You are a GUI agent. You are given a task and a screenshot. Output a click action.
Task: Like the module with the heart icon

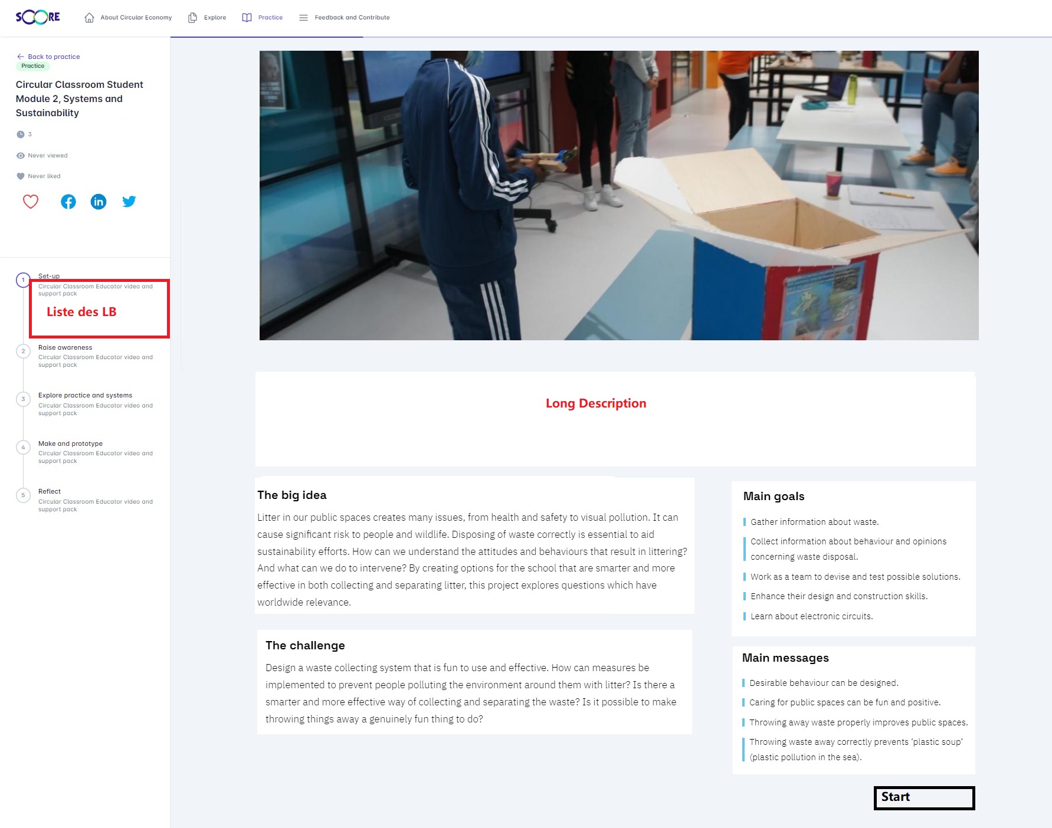(x=31, y=202)
